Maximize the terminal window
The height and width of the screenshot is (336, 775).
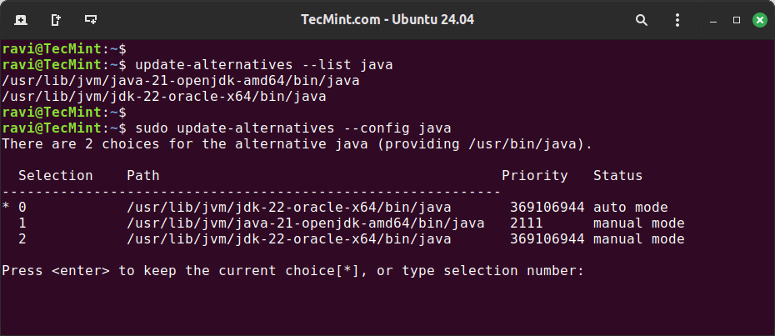pos(737,19)
